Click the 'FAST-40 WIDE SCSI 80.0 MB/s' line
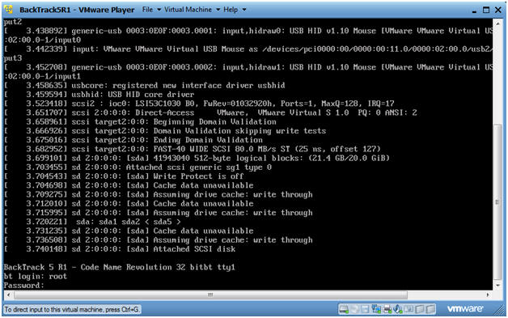 [x=193, y=149]
